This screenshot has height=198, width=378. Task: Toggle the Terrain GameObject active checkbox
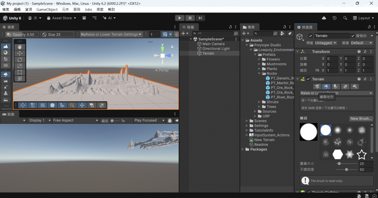pyautogui.click(x=310, y=36)
